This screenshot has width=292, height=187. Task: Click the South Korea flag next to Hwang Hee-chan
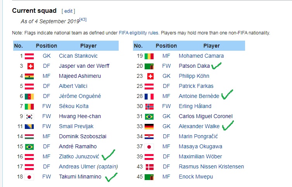29,117
